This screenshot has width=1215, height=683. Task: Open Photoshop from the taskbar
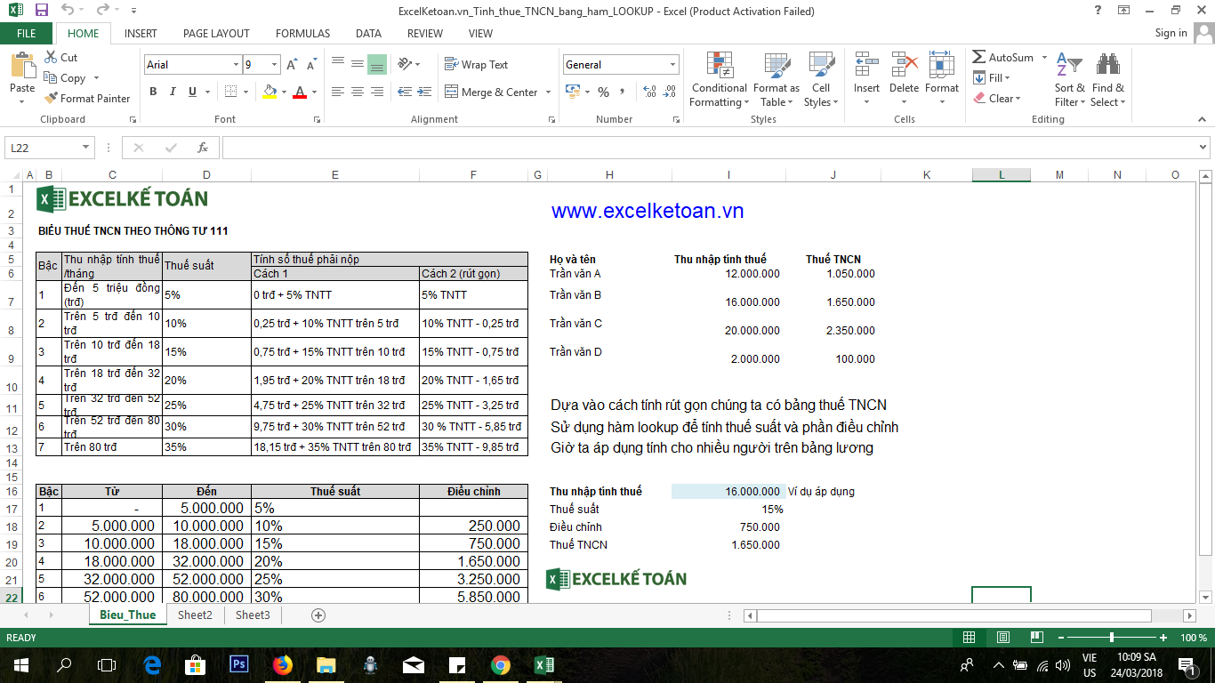(238, 664)
